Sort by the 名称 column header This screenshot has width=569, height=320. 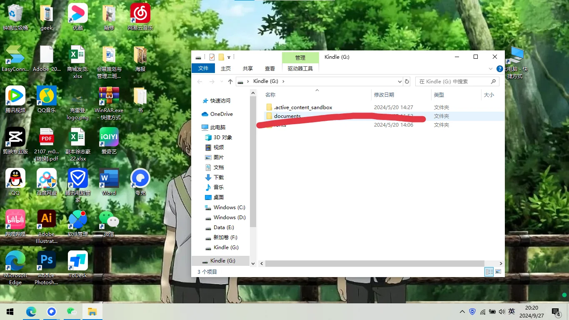coord(270,95)
